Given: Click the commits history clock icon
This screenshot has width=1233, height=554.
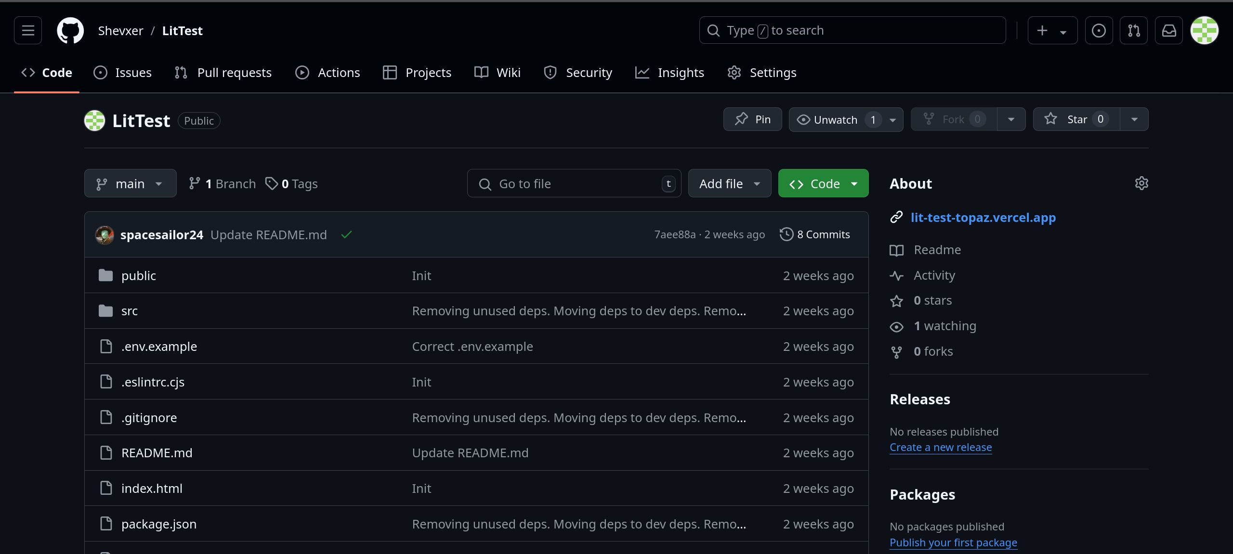Looking at the screenshot, I should click(x=787, y=234).
